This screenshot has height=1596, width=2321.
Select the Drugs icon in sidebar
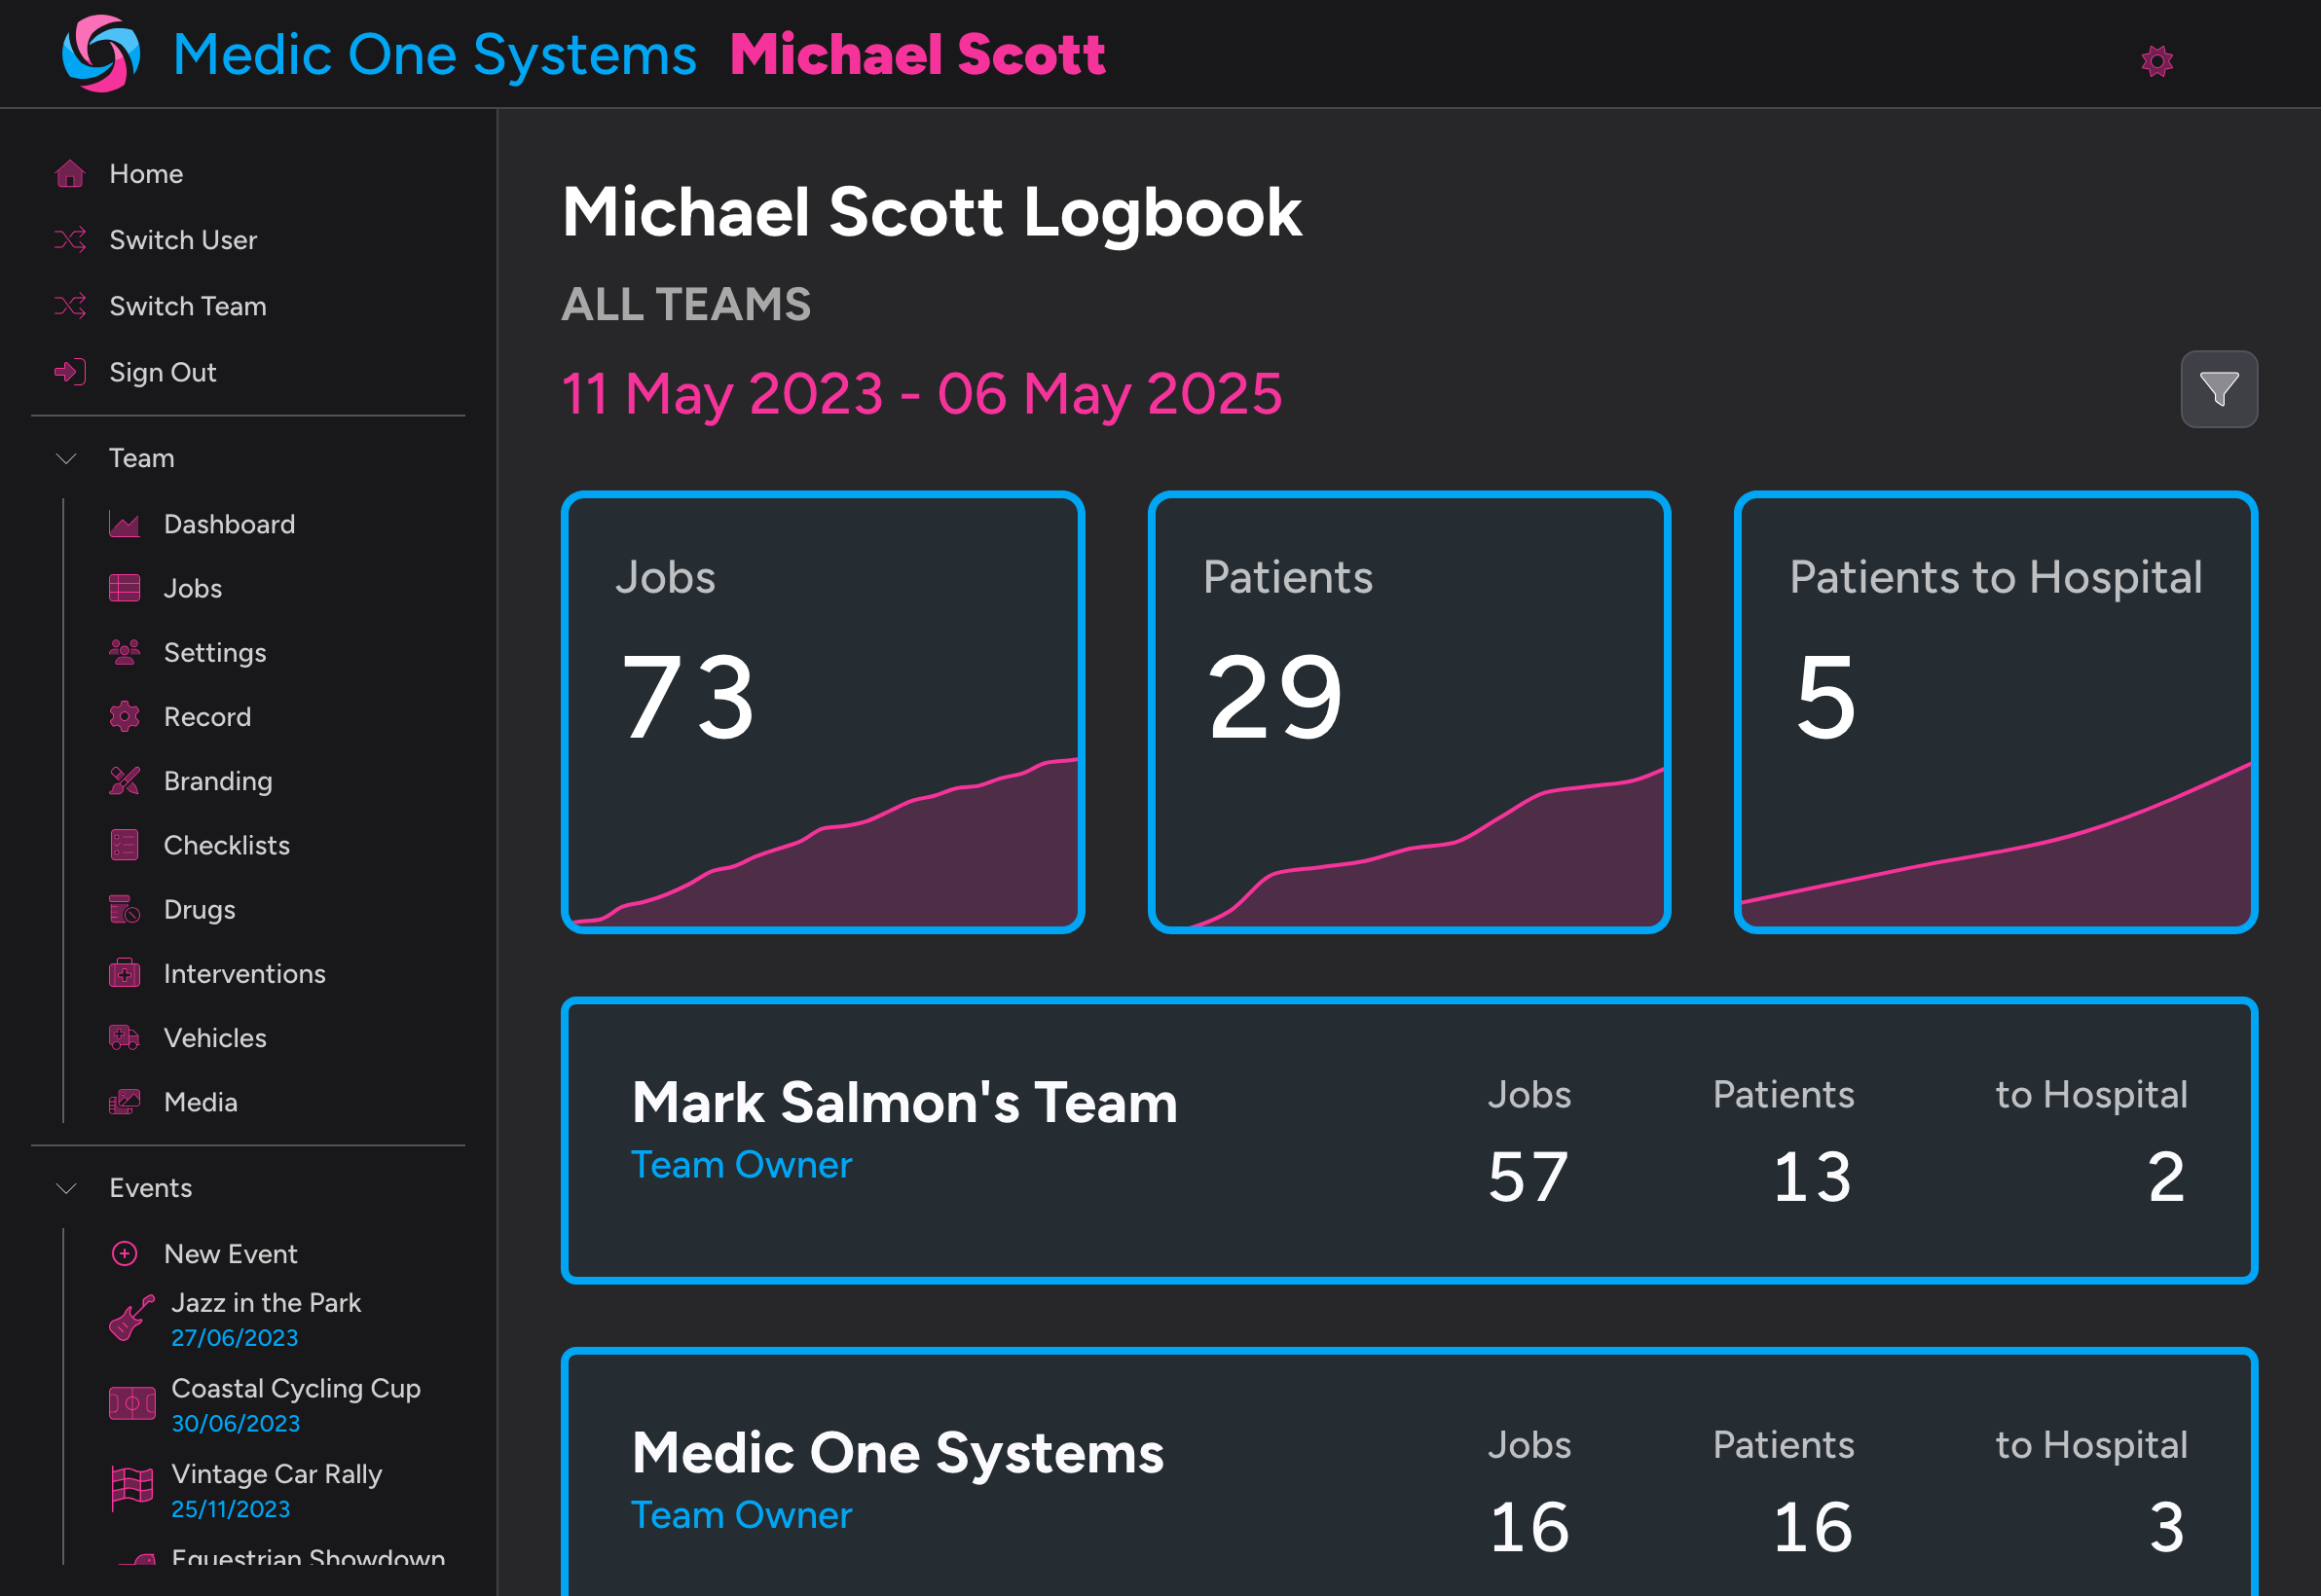pyautogui.click(x=123, y=909)
